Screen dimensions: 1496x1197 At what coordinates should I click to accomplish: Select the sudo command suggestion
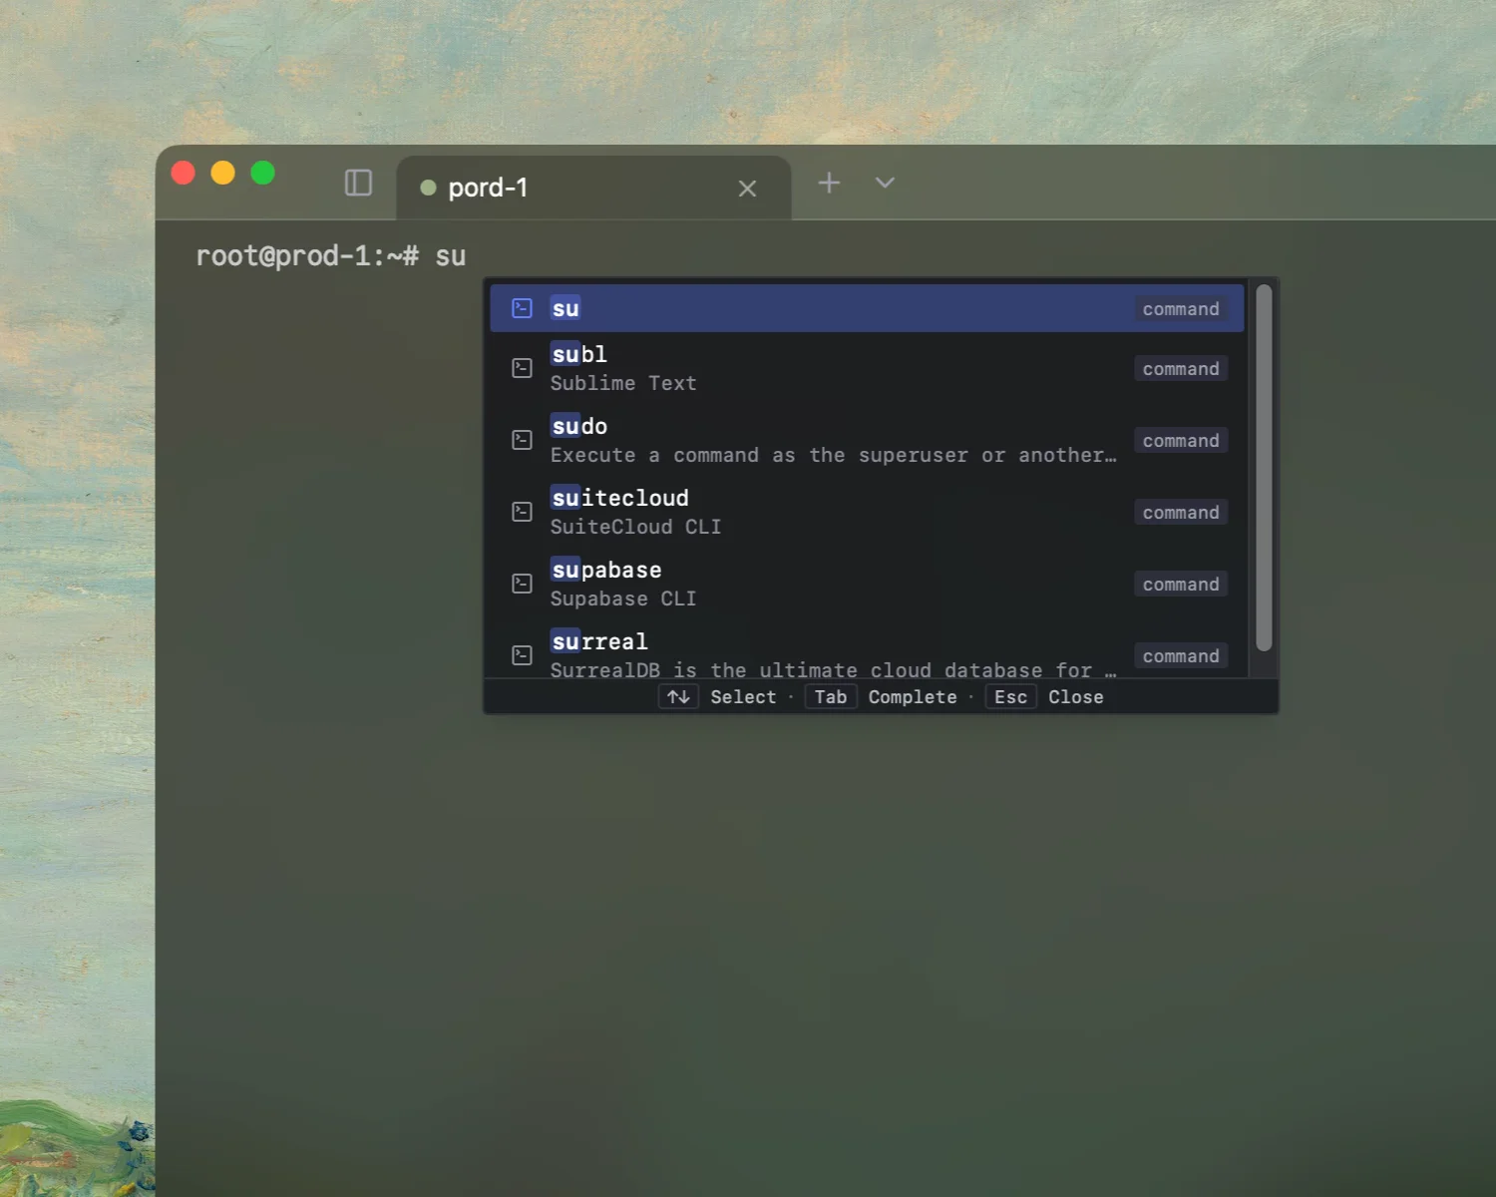click(833, 440)
